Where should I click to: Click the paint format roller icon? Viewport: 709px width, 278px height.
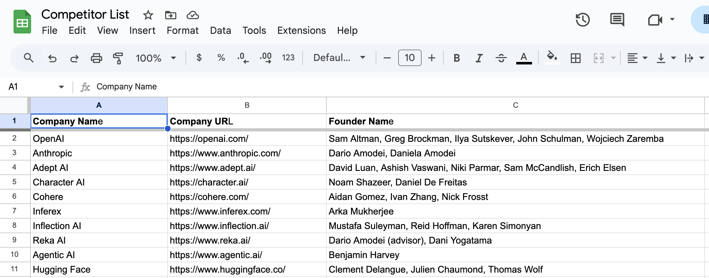[118, 58]
